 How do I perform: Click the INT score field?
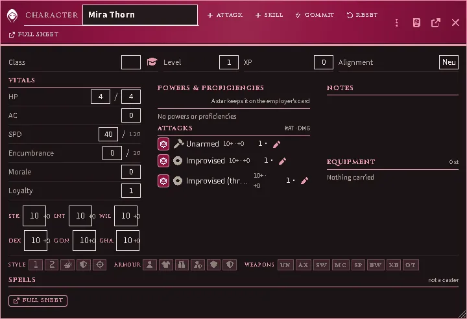coord(80,216)
